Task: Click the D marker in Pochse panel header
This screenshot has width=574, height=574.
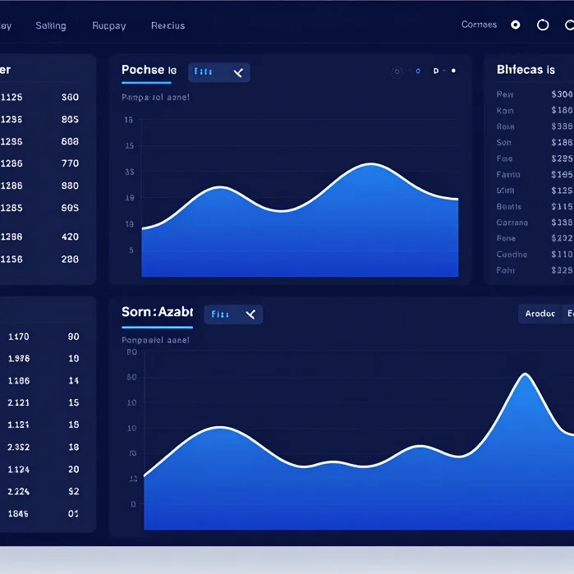Action: coord(436,71)
